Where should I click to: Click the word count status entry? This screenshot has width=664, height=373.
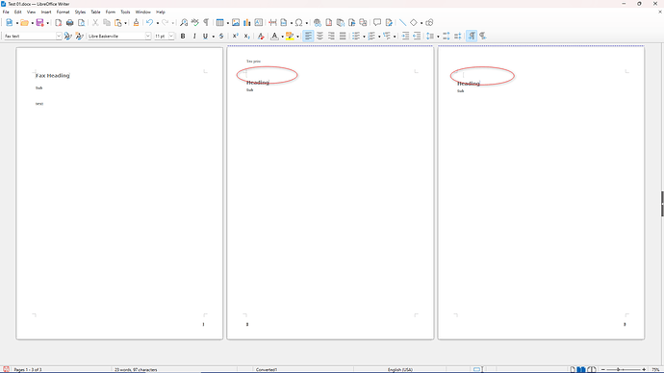(x=136, y=369)
